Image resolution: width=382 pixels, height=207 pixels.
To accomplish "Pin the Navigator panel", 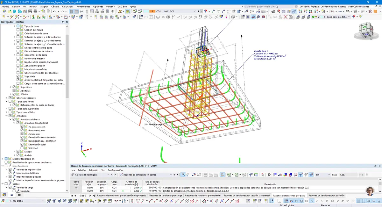I will click(62, 22).
